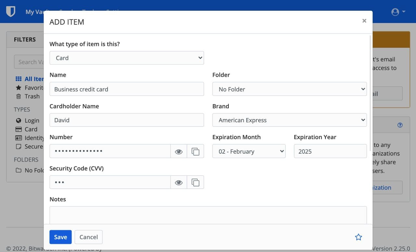
Task: Close the Add Item dialog
Action: (x=364, y=21)
